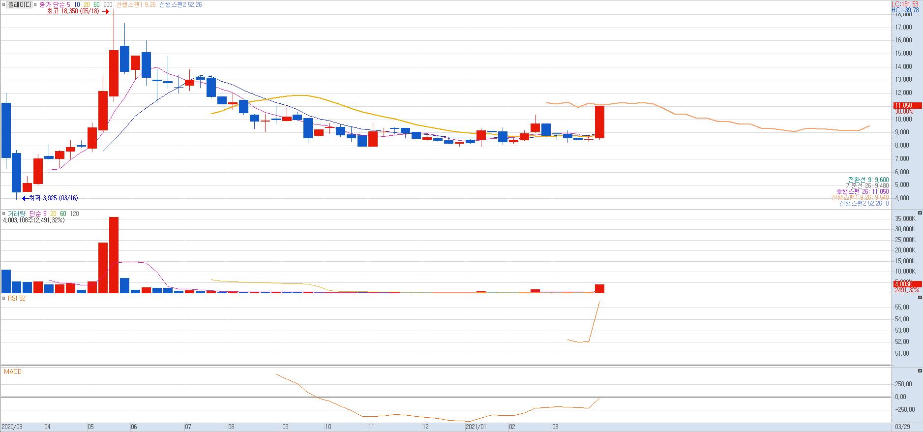The height and width of the screenshot is (432, 923).
Task: Select the 200-period moving average label
Action: pos(108,4)
